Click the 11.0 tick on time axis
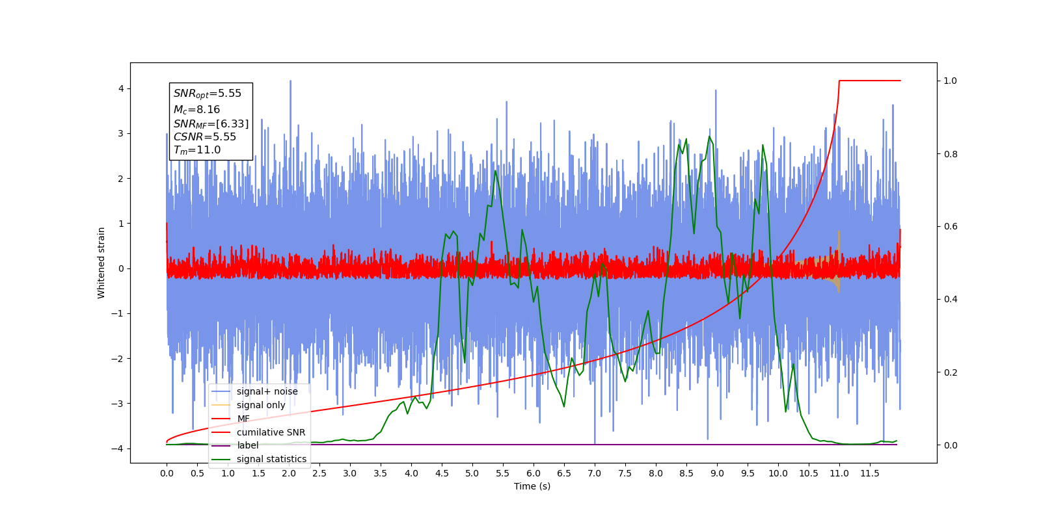The image size is (1041, 520). [839, 473]
